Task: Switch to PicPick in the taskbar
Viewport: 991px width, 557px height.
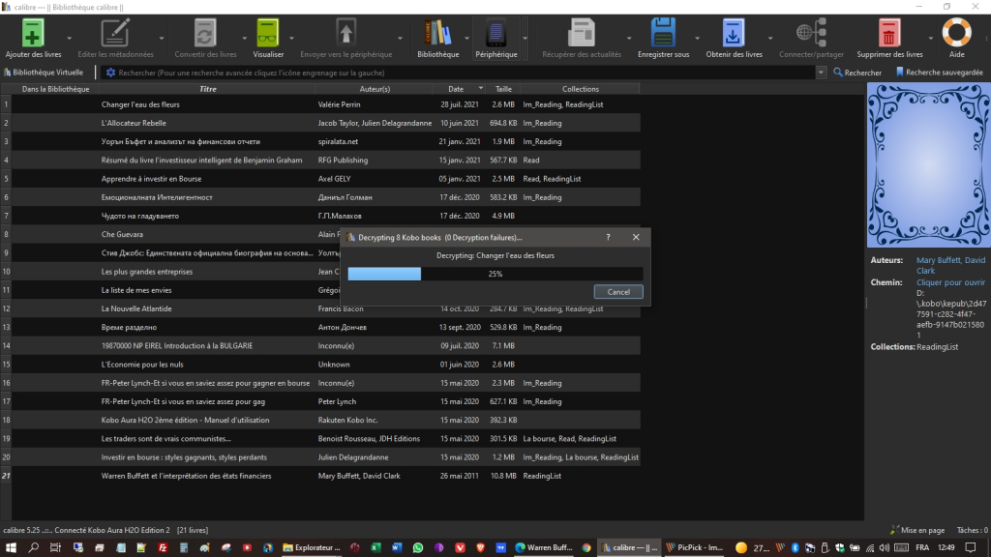Action: click(x=693, y=547)
